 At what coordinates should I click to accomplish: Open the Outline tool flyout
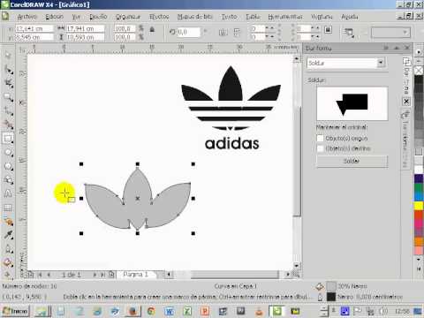coord(8,249)
